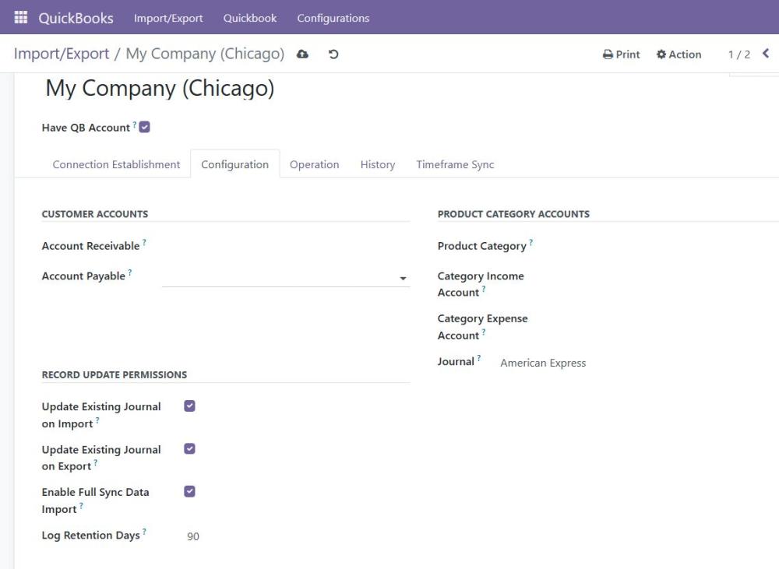Click the 1 / 2 pager counter
Screen dimensions: 779x569
coord(739,54)
